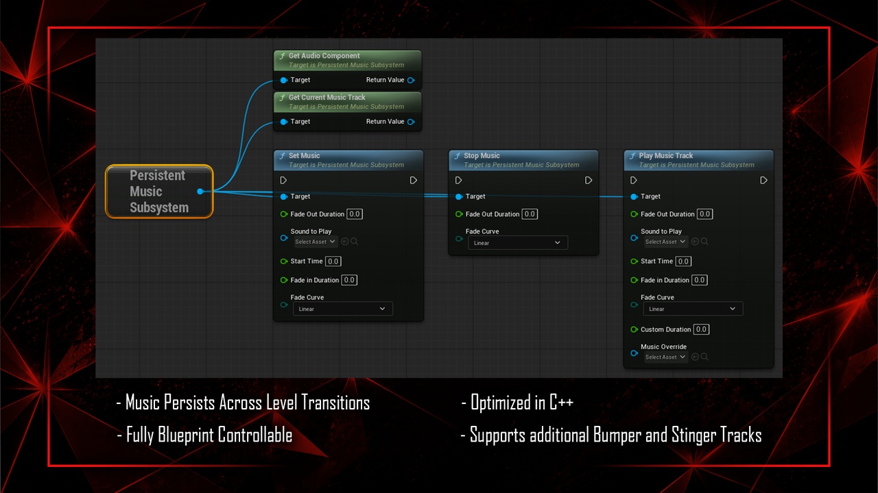Open the Stop Music Fade Curve dropdown
This screenshot has height=493, width=878.
click(518, 243)
